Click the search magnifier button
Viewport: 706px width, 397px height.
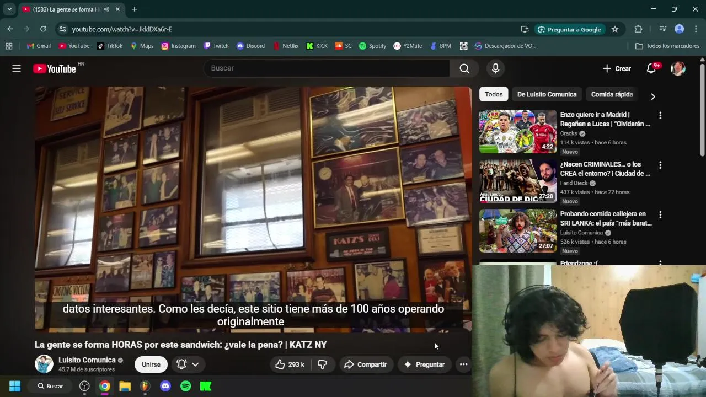(464, 68)
